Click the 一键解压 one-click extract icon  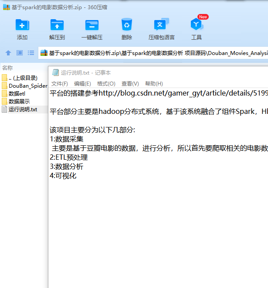pos(92,25)
